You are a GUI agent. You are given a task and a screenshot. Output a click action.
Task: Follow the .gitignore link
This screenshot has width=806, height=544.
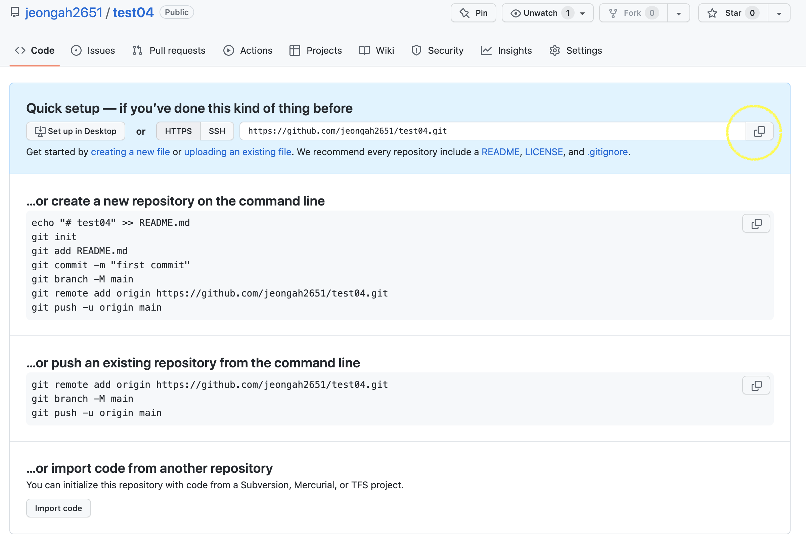pos(607,152)
